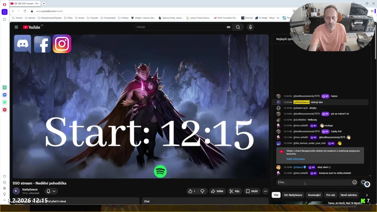Click the sidebar lightbulb icon

tap(4, 194)
